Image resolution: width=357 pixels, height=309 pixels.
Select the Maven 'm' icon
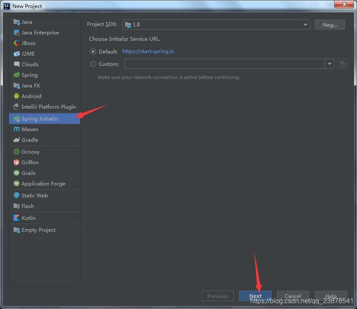coord(17,129)
